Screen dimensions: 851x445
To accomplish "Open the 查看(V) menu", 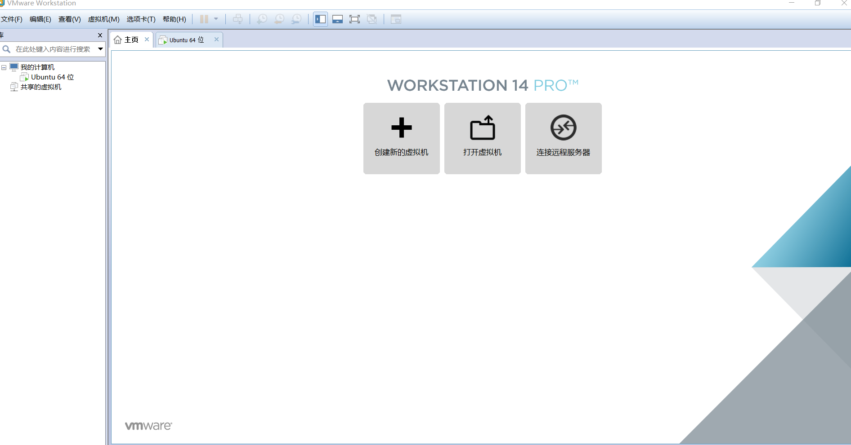I will click(70, 19).
